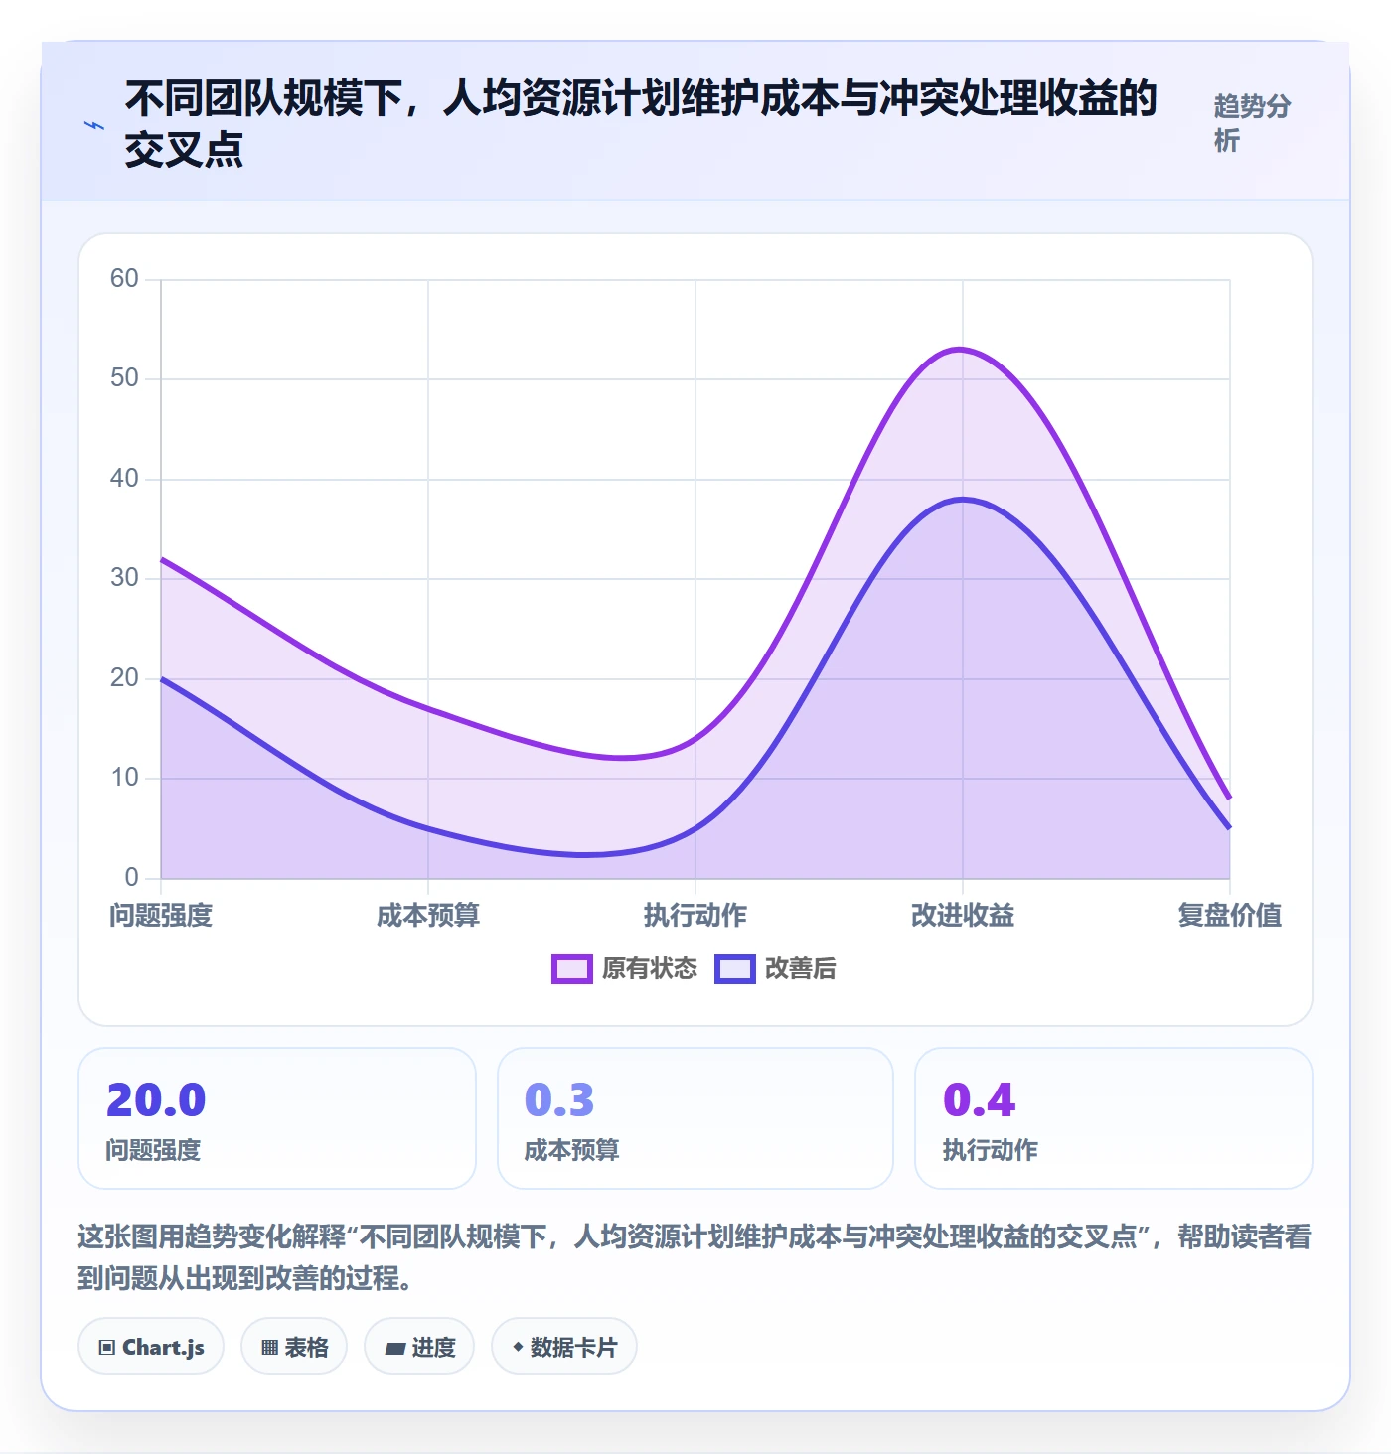Viewport: 1391px width, 1454px height.
Task: Click the purple line end point at 复盘价值
Action: pyautogui.click(x=1229, y=799)
